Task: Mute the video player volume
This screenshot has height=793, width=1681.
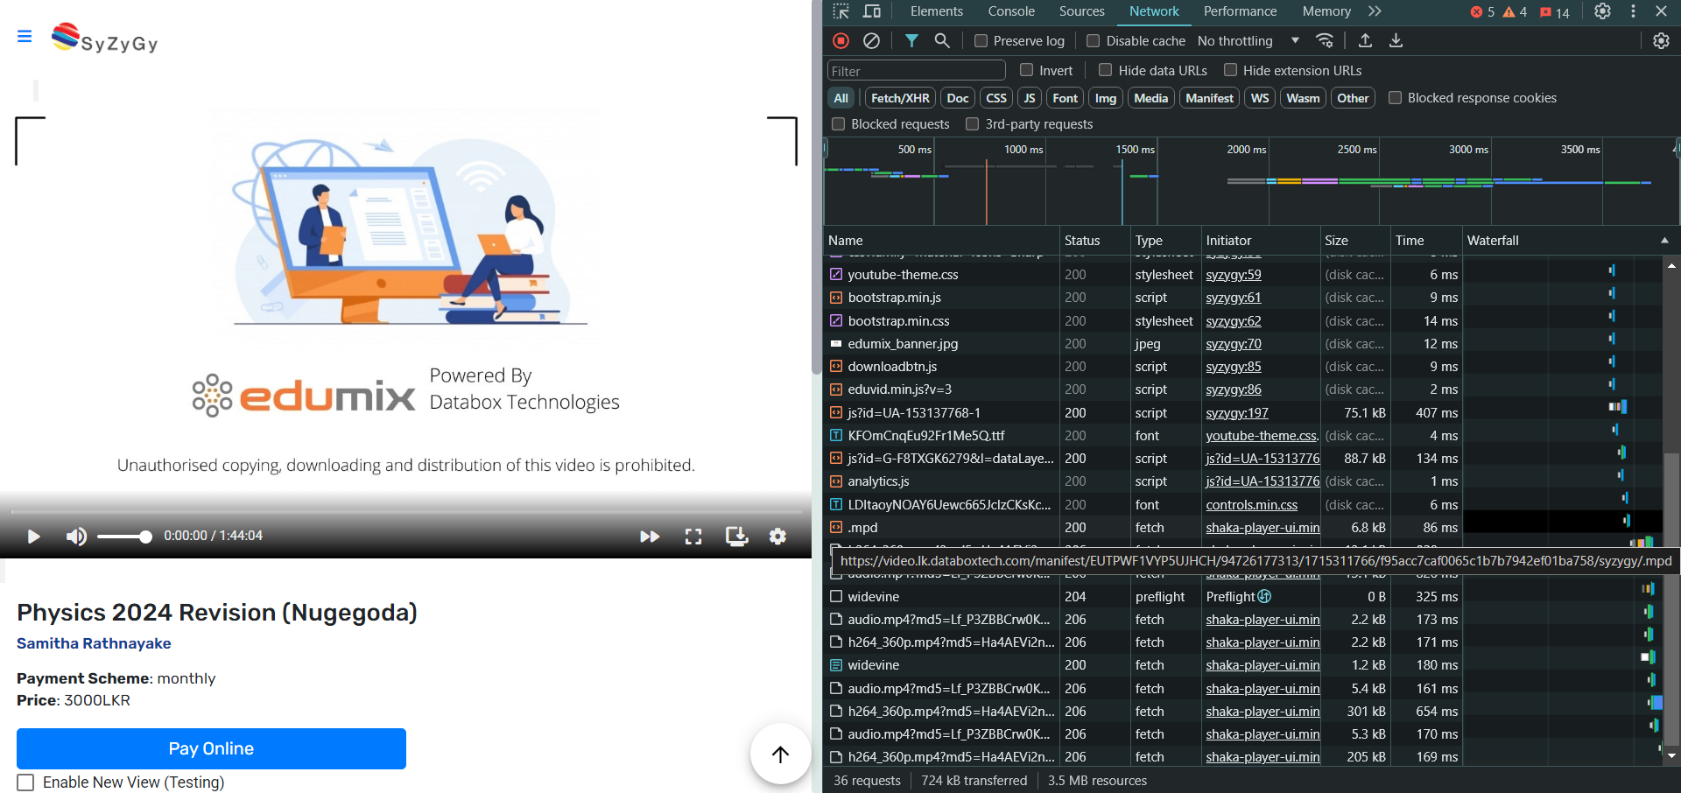Action: [x=76, y=537]
